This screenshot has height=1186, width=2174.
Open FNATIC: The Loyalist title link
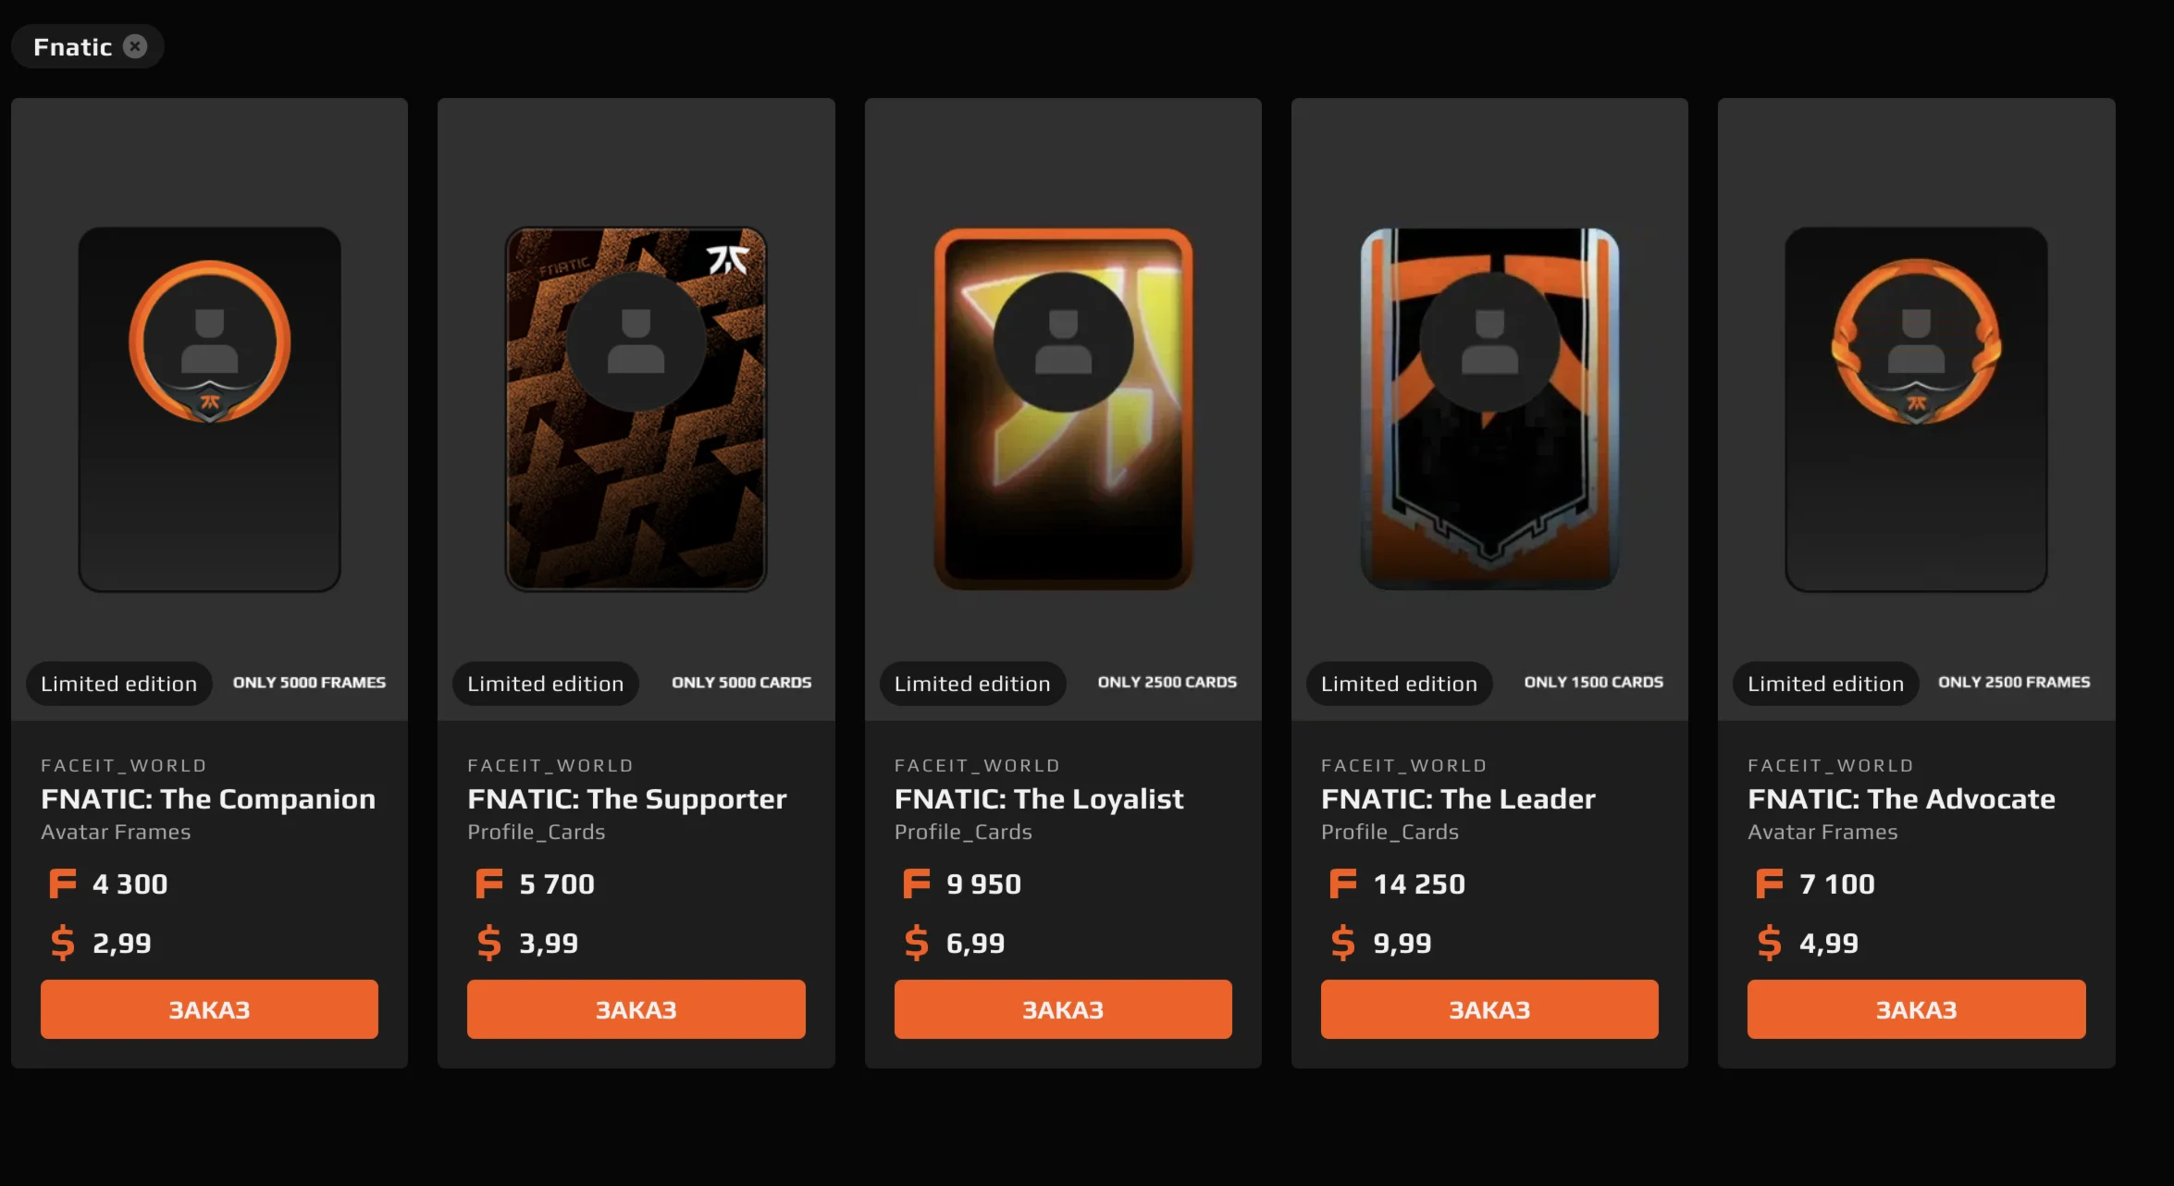point(1039,798)
